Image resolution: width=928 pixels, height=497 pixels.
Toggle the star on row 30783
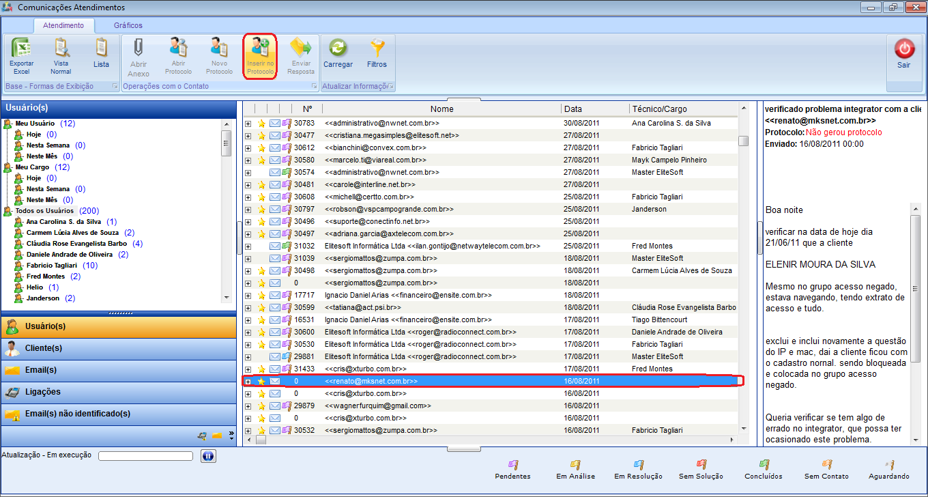tap(261, 124)
